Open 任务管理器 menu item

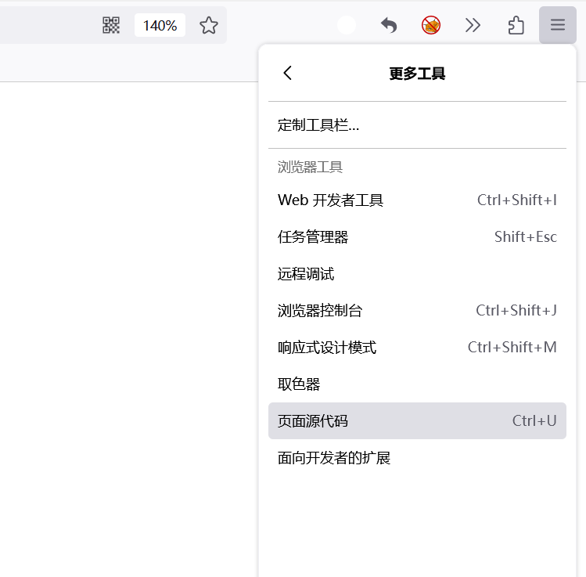(x=417, y=236)
